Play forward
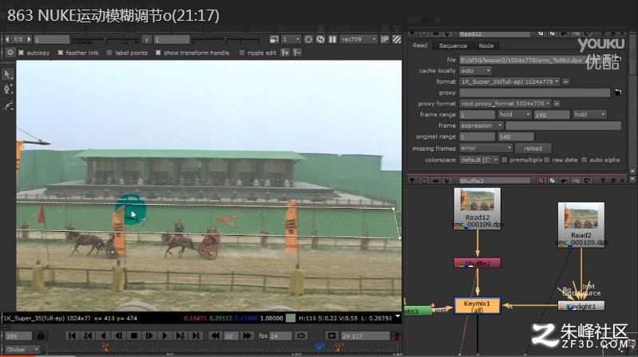Screen dimensions: 638x357 click(x=164, y=335)
